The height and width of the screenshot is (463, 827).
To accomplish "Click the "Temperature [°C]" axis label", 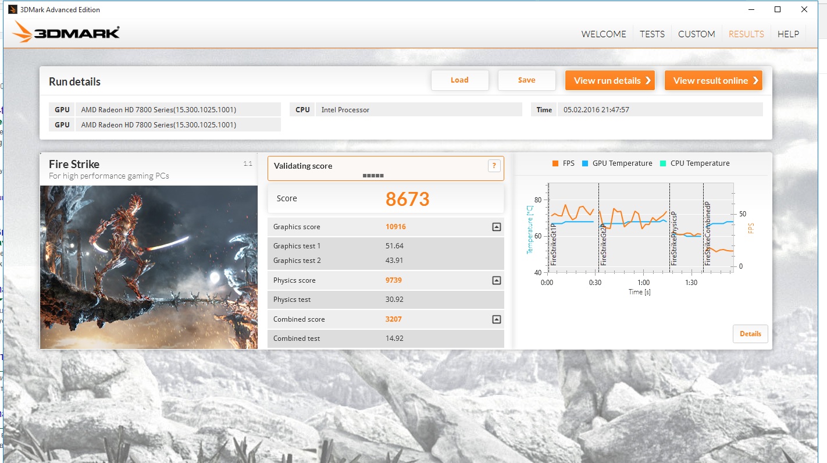I will coord(529,229).
